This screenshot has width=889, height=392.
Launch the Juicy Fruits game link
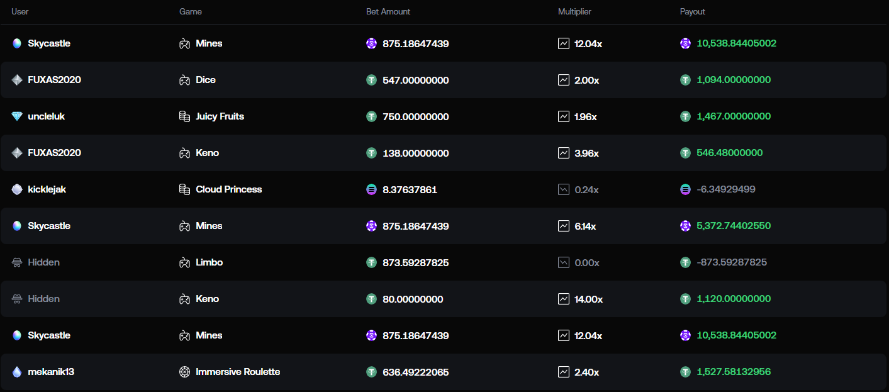220,116
